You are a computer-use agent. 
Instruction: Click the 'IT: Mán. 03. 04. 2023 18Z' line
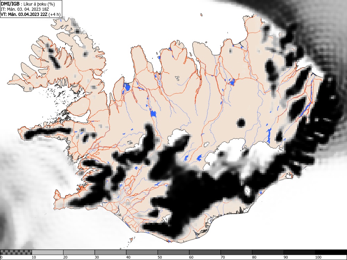click(25, 9)
